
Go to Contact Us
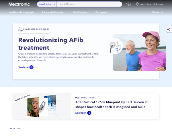coord(158,12)
